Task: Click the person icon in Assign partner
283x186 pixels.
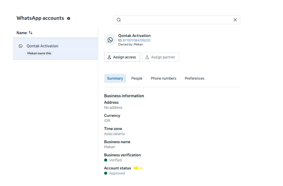Action: click(147, 57)
